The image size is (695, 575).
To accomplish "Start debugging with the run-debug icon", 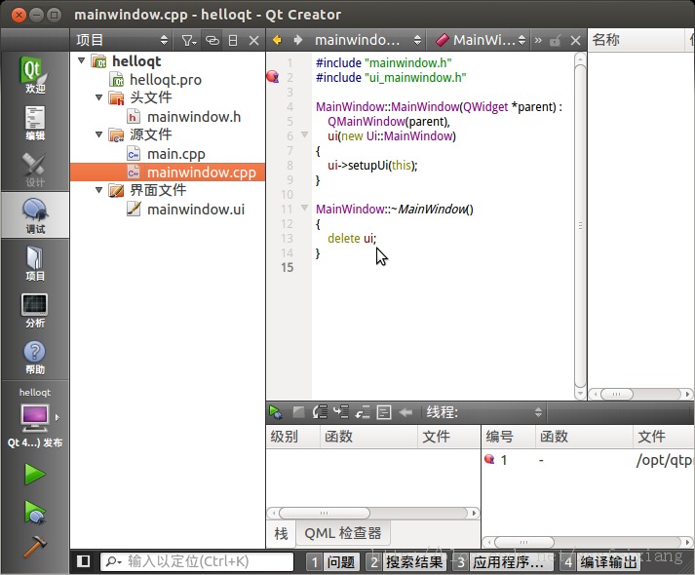I will coord(34,512).
